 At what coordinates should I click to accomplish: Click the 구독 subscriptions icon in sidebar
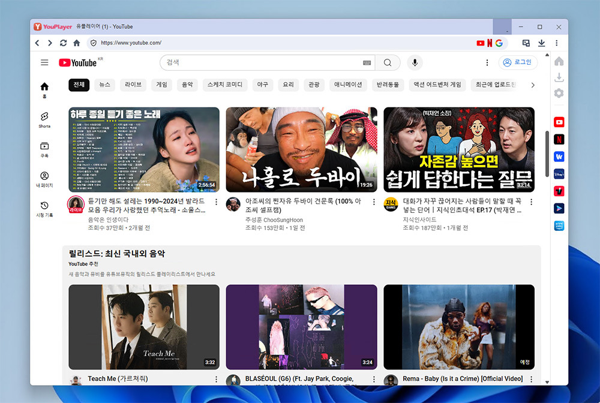[45, 147]
